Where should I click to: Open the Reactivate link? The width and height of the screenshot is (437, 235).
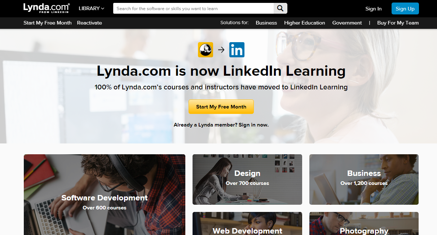click(x=89, y=23)
